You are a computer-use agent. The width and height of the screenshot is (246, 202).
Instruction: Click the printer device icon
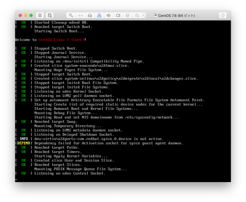(128, 15)
